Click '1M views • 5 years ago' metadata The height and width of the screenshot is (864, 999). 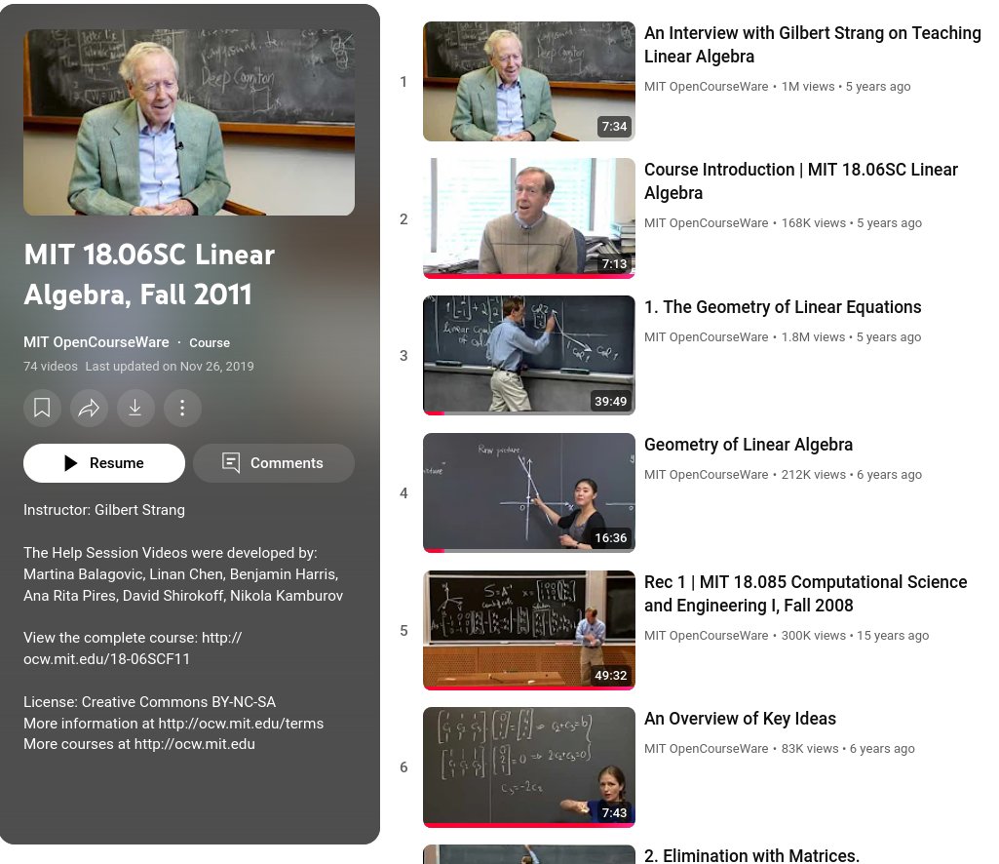(846, 86)
